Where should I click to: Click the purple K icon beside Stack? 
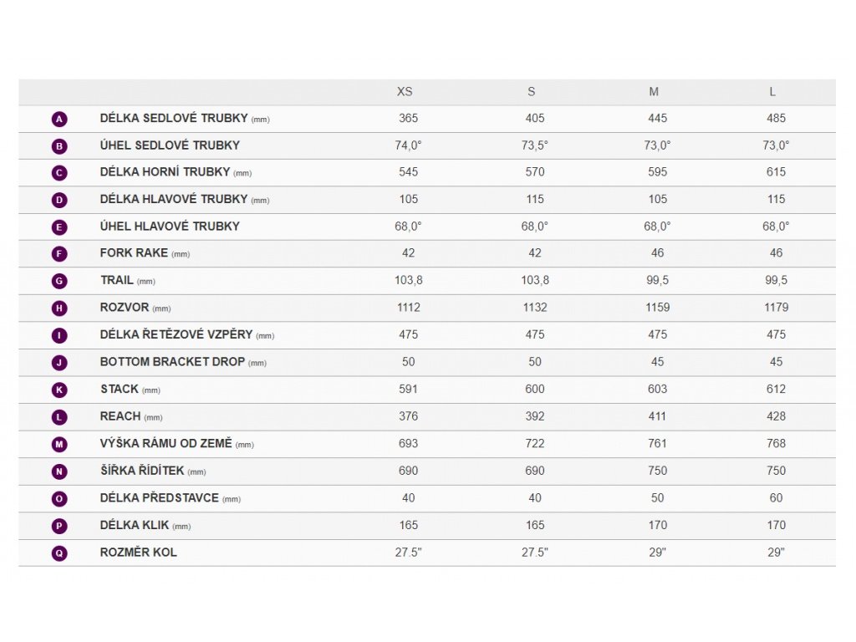[x=59, y=390]
